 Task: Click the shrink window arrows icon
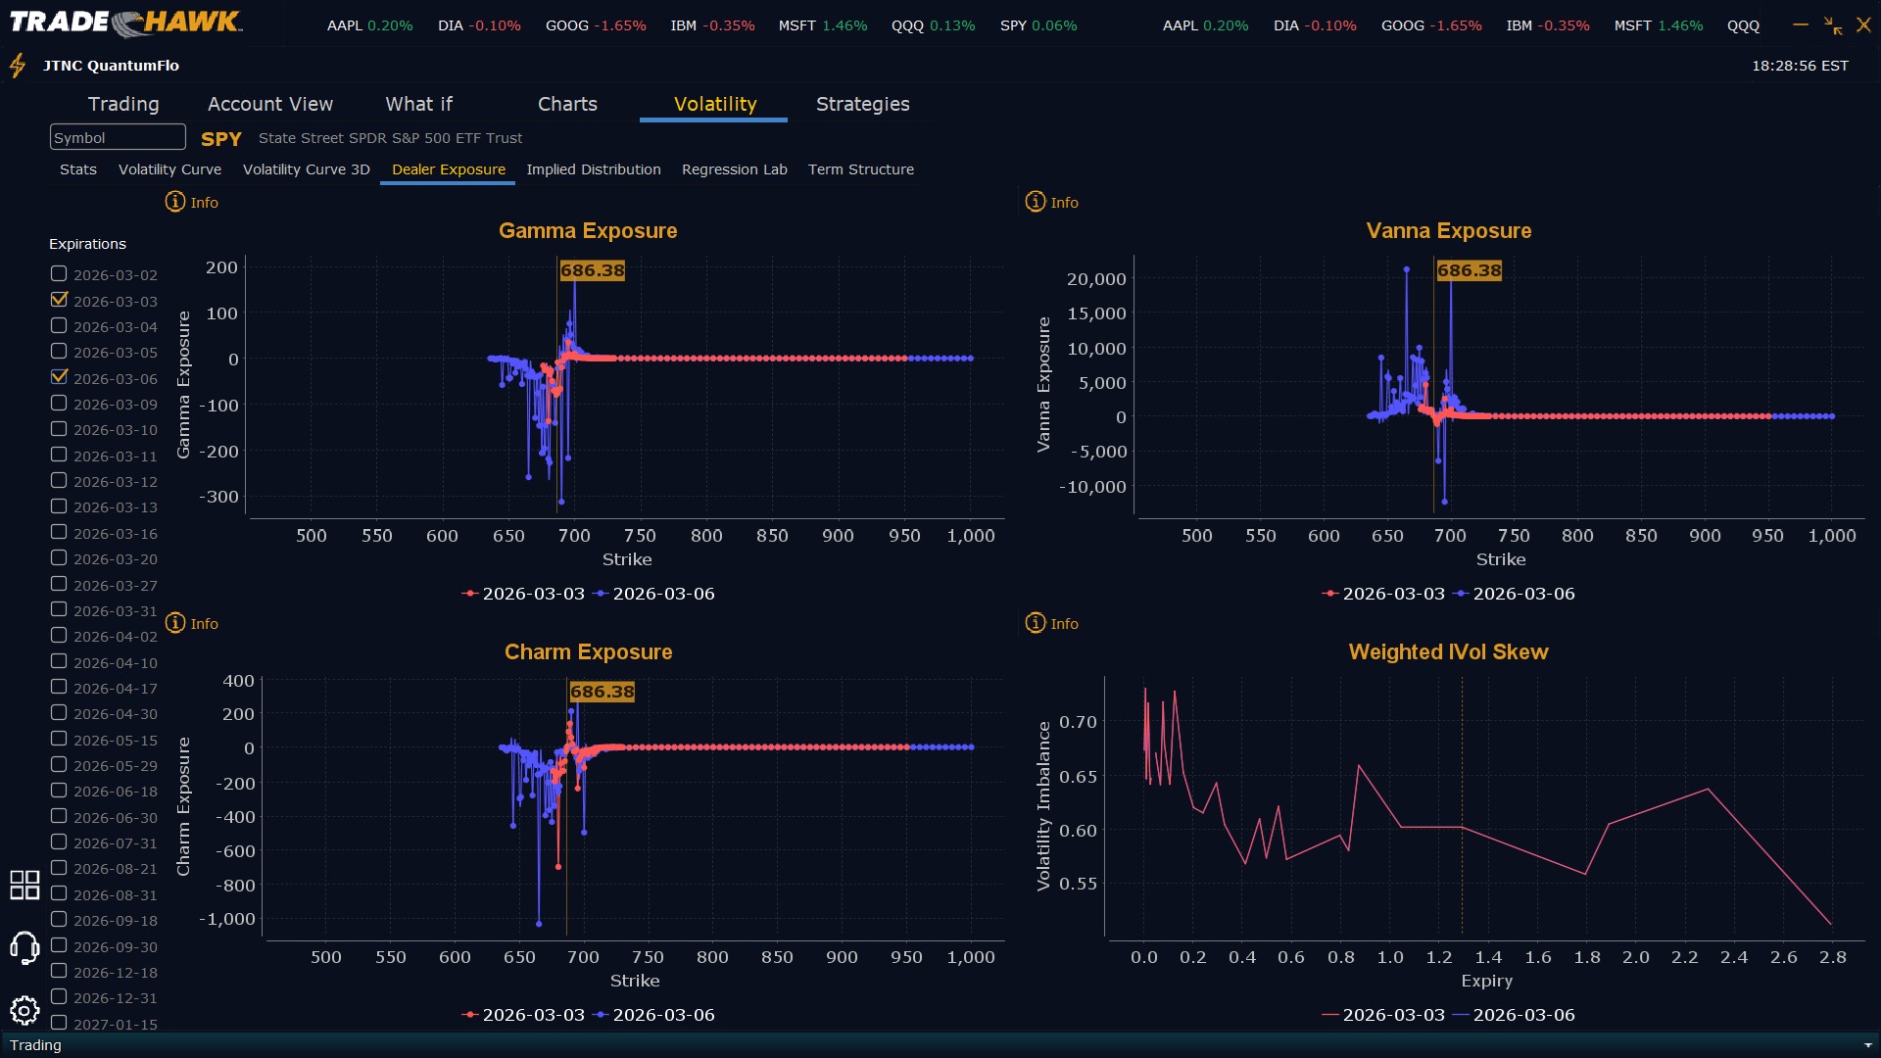pyautogui.click(x=1833, y=25)
